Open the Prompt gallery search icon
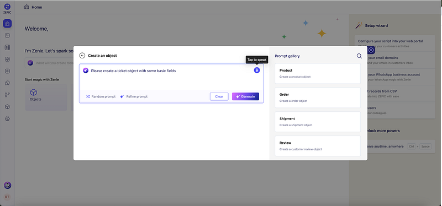 point(359,56)
